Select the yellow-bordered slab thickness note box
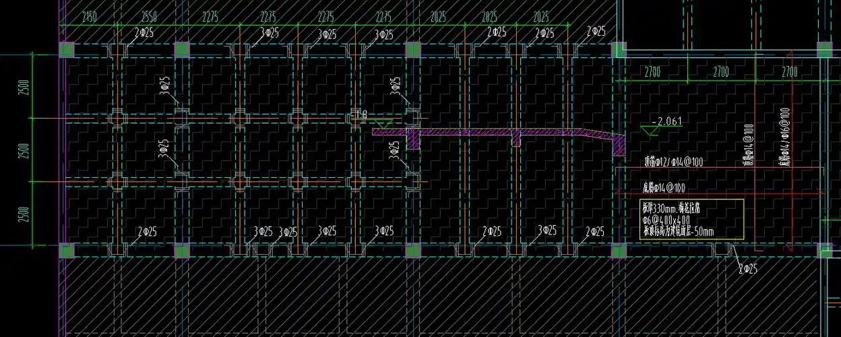This screenshot has width=841, height=337. pos(691,218)
